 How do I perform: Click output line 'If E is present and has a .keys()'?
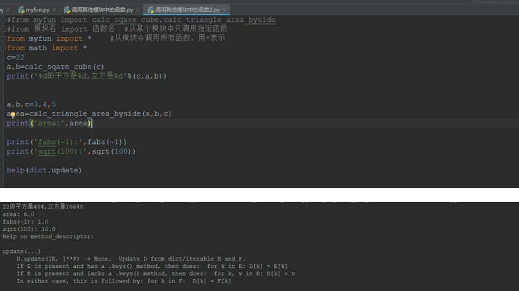152,266
